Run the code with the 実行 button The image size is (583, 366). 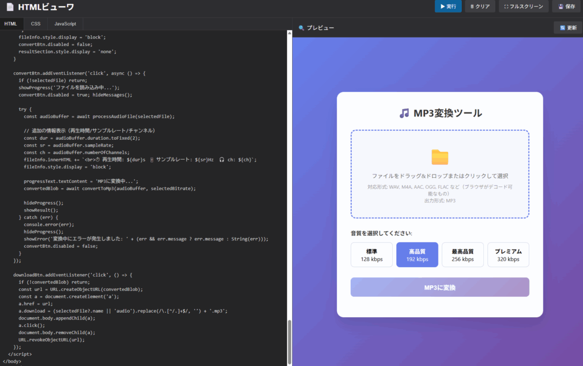pos(448,7)
